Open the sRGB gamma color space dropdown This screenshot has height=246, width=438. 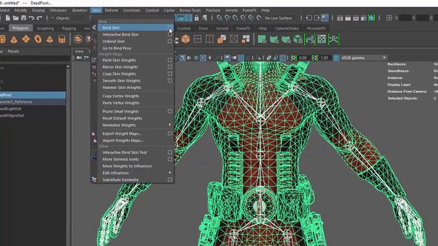363,57
